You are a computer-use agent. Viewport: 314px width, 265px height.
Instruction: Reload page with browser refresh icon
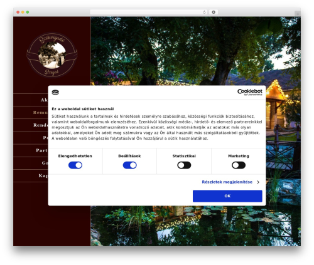tap(204, 12)
